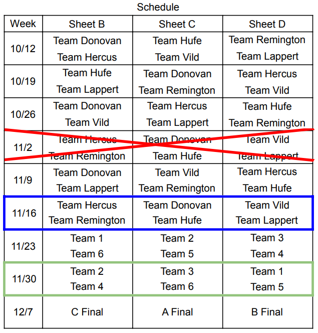Select the 10/26 week cell
The height and width of the screenshot is (333, 318).
point(23,114)
